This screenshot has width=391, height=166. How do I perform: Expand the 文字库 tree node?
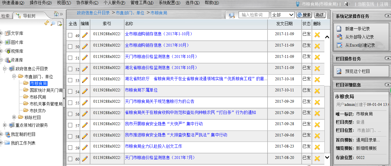[x=1, y=33]
